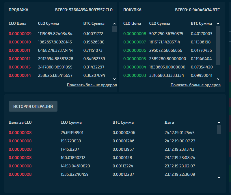This screenshot has width=231, height=195.
Task: Click CLO Сумма header in Покупка panel
Action: 160,24
